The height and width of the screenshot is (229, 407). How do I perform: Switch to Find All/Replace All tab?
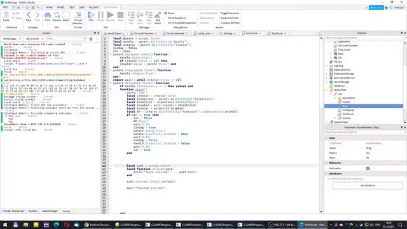(13, 211)
